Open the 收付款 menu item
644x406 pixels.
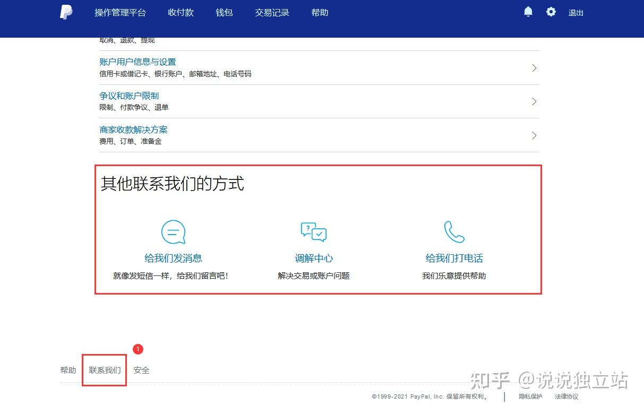[x=181, y=12]
